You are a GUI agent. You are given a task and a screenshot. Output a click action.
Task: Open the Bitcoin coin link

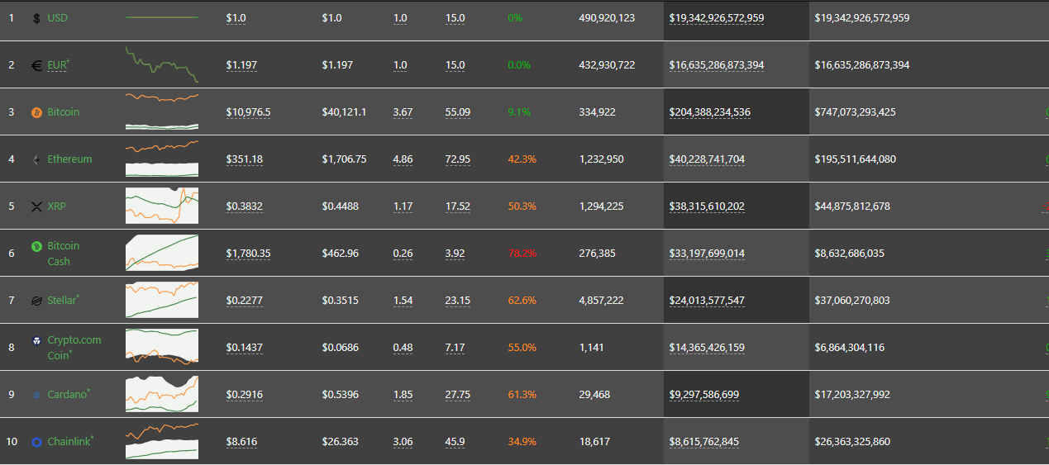64,112
